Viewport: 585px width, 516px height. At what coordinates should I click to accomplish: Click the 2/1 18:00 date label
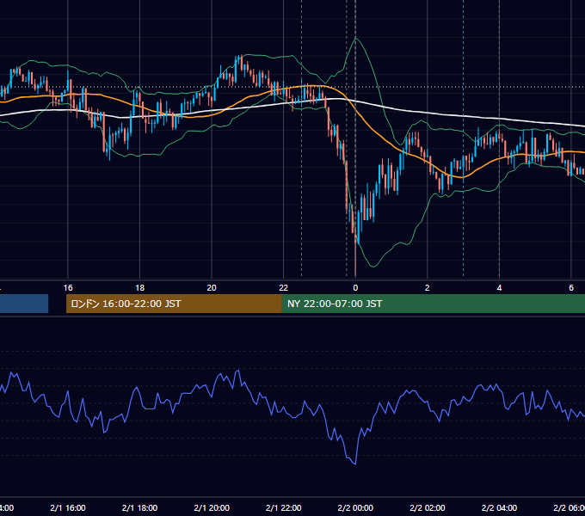[140, 507]
